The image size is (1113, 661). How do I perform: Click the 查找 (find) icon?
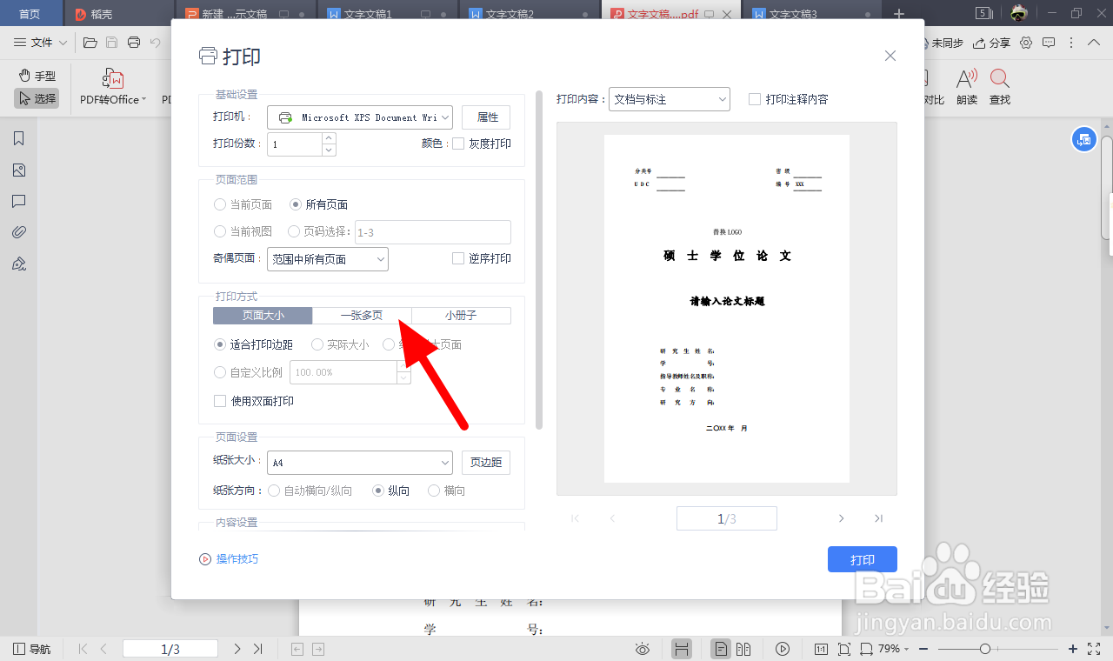(x=999, y=86)
